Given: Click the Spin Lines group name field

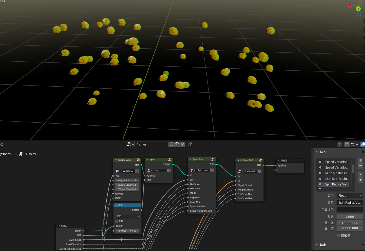Looking at the screenshot, I should pos(203,170).
